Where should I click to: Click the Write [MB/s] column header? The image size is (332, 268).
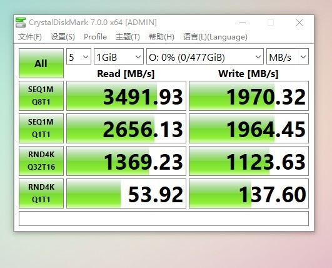coord(248,74)
